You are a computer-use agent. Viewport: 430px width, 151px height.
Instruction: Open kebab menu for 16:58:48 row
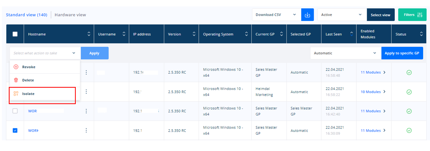pos(86,72)
